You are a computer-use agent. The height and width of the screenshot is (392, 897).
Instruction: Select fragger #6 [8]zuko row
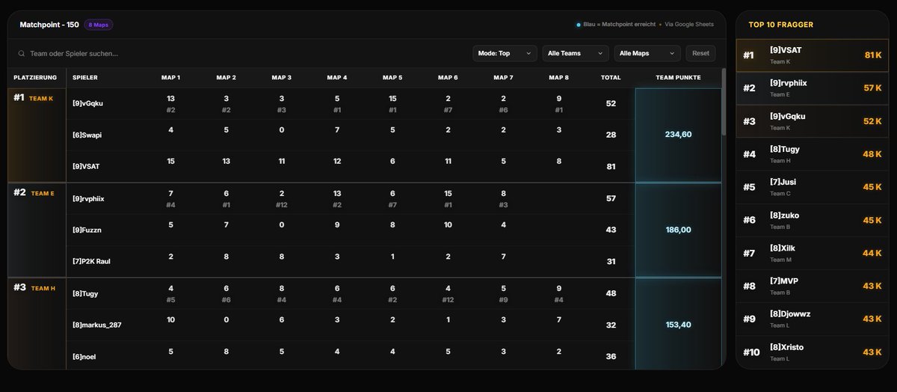(x=814, y=220)
